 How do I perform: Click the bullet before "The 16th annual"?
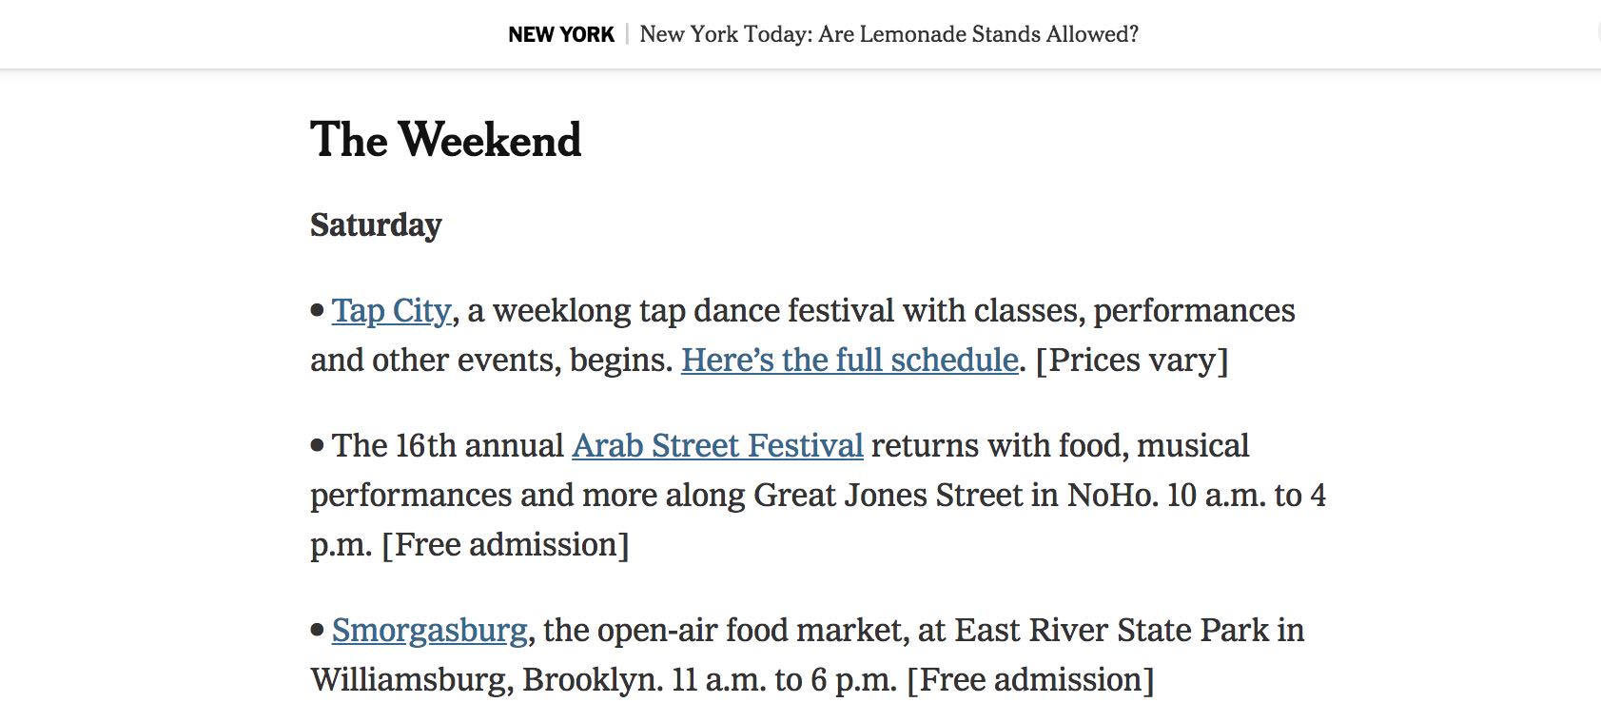tap(318, 445)
